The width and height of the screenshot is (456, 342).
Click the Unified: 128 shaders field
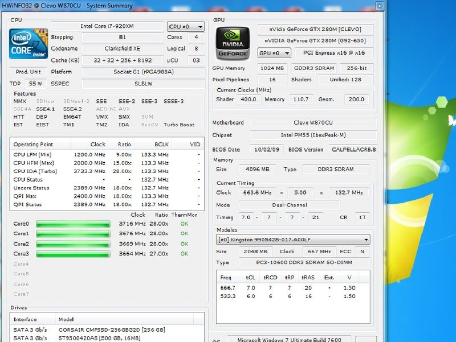345,80
